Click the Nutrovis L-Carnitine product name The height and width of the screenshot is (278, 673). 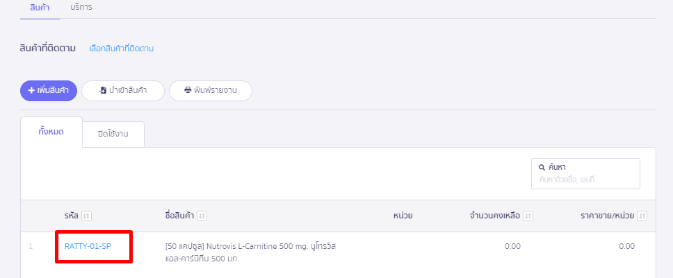click(250, 252)
